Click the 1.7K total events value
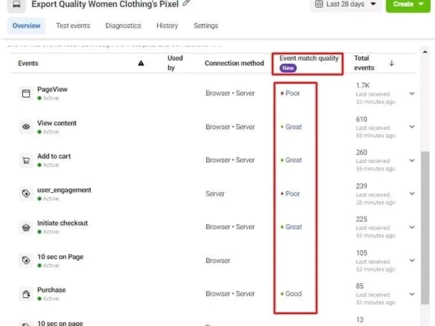 click(x=363, y=86)
